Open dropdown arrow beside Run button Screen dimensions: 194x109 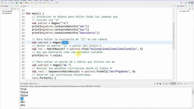click(x=19, y=3)
